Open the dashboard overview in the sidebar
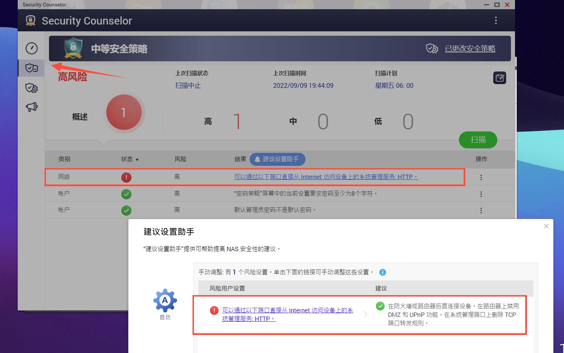This screenshot has width=564, height=353. coord(31,48)
